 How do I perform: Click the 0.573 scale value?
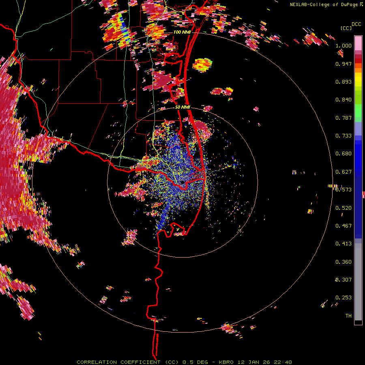tap(344, 190)
